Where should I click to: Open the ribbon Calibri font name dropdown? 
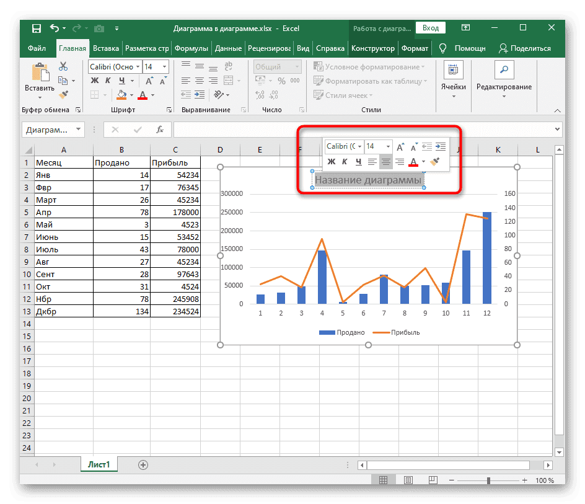tap(137, 67)
